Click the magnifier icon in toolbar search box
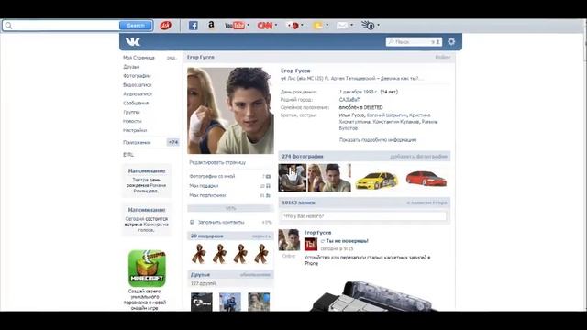The height and width of the screenshot is (330, 587). click(x=8, y=26)
